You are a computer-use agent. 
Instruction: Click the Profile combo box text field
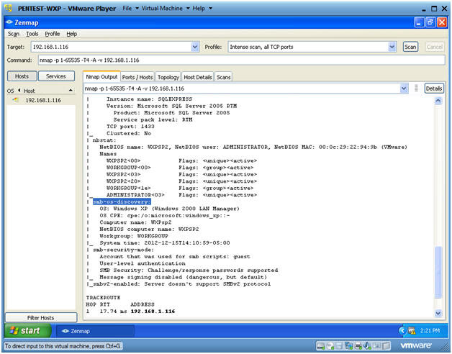308,47
